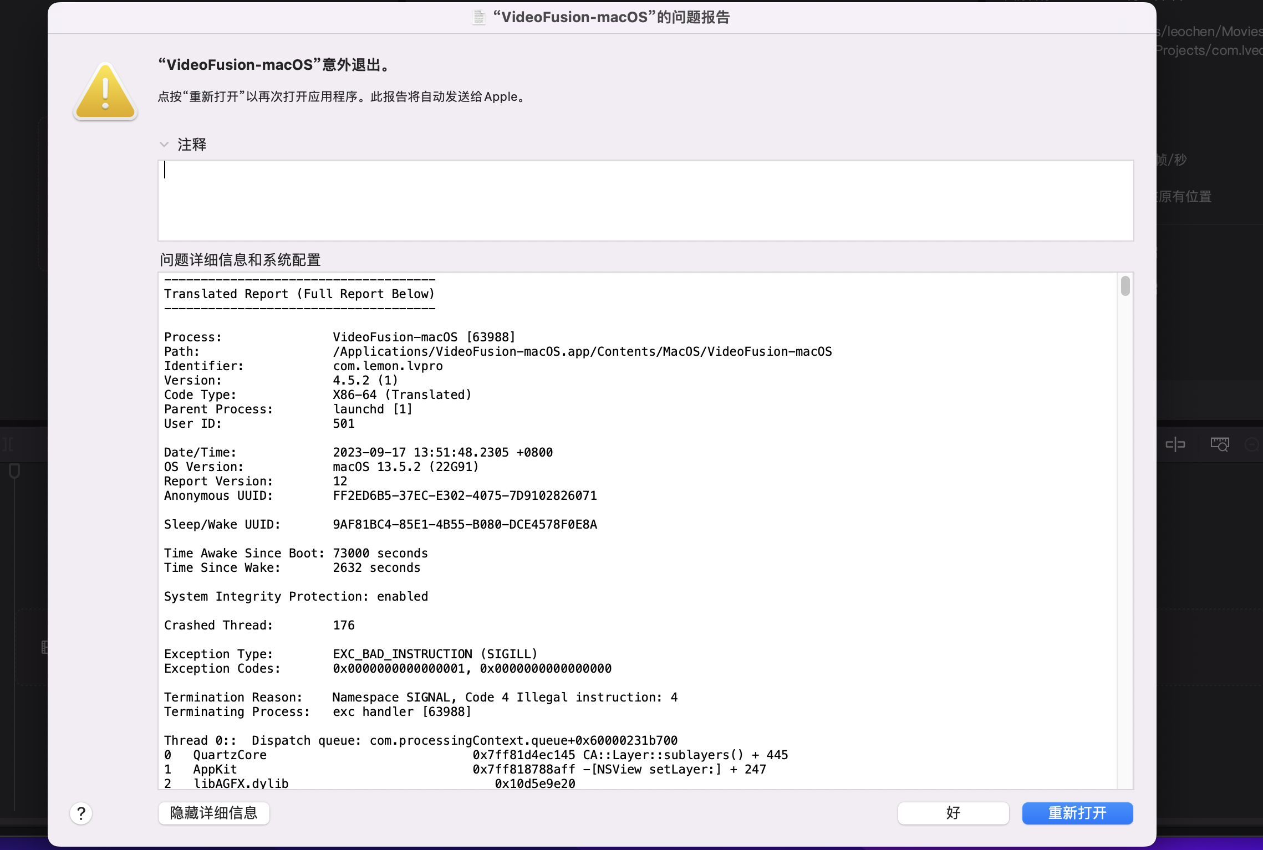1263x850 pixels.
Task: Click the split clip icon in timeline toolbar
Action: click(x=1175, y=444)
